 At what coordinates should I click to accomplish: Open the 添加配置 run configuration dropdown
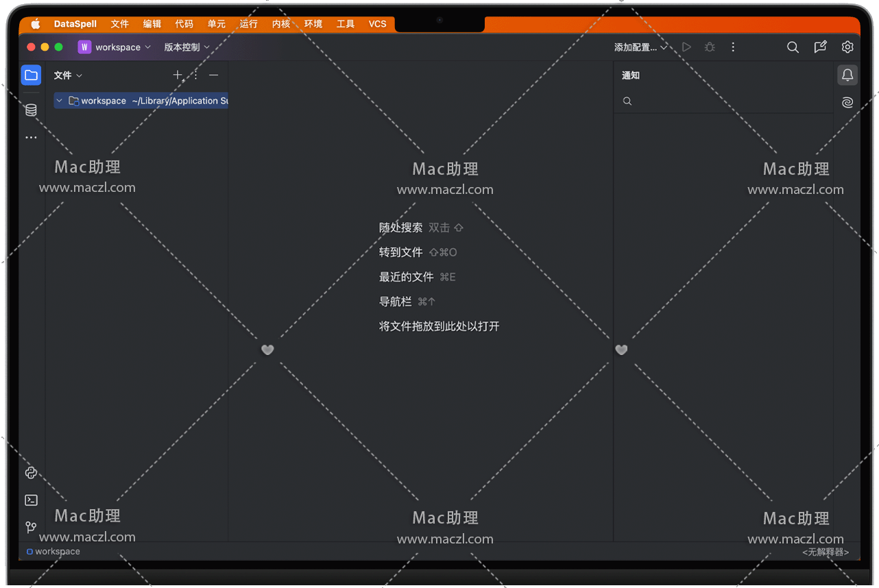pyautogui.click(x=640, y=47)
